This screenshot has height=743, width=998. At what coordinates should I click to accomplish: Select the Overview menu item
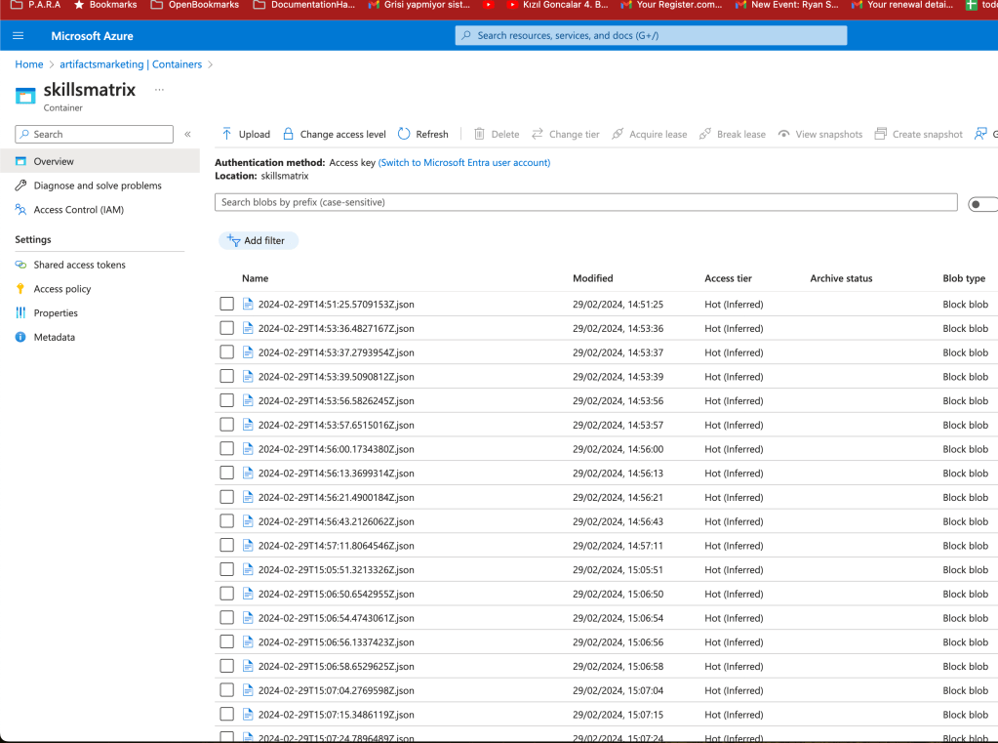[100, 161]
